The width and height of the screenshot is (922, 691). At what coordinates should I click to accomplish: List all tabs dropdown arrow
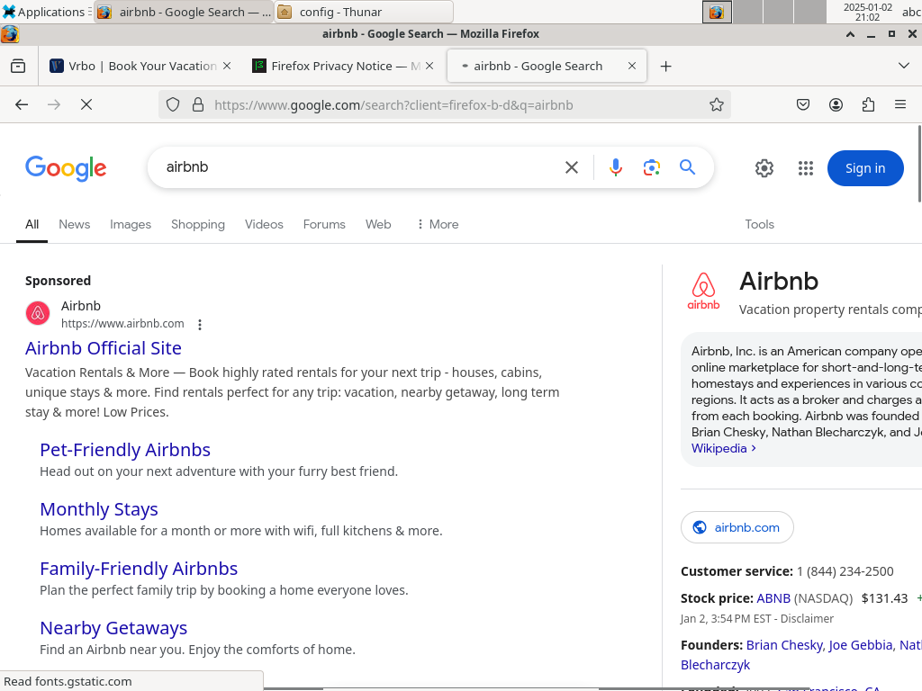click(904, 66)
